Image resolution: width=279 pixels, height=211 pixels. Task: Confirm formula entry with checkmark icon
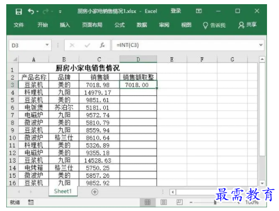pyautogui.click(x=87, y=45)
